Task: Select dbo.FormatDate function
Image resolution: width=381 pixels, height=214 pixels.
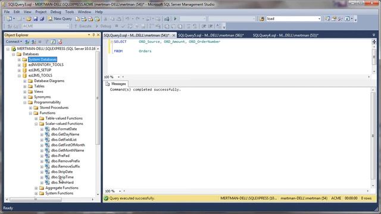Action: (64, 129)
